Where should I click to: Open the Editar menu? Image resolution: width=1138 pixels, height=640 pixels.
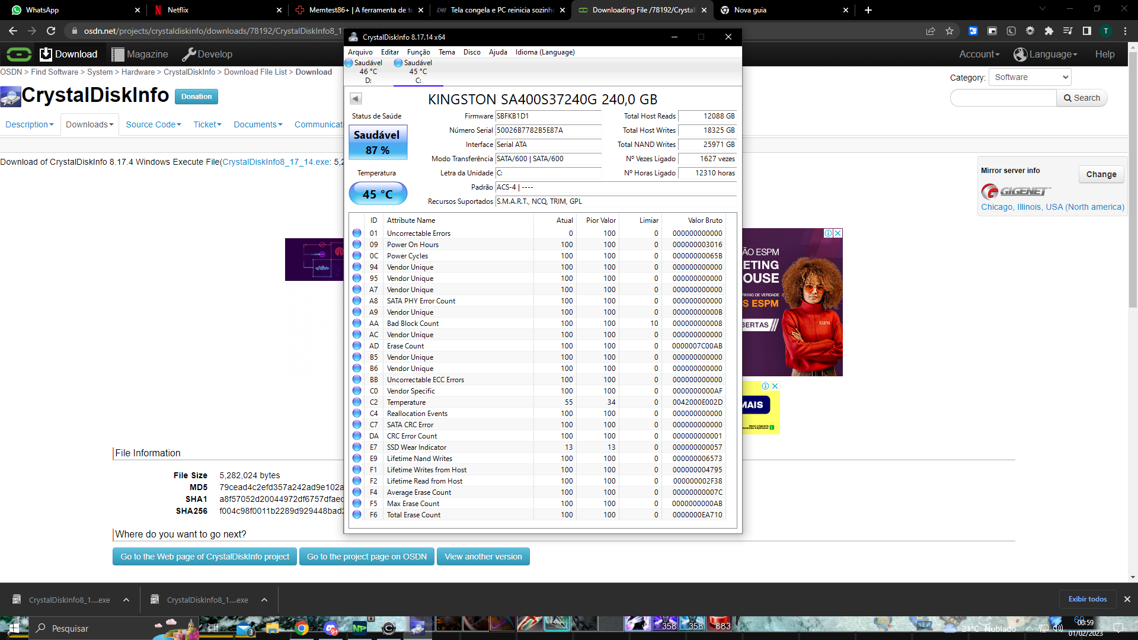tap(390, 52)
